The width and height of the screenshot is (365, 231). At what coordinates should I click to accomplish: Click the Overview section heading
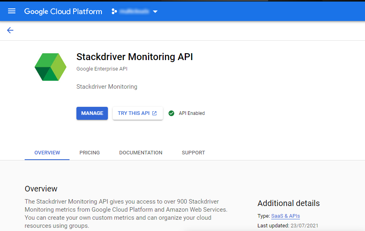point(41,189)
